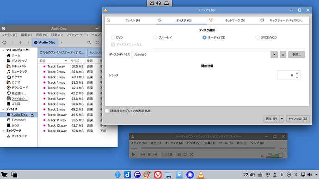The image size is (319, 179).
Task: Open dropdown arrow beside 再生 button
Action: [282, 119]
